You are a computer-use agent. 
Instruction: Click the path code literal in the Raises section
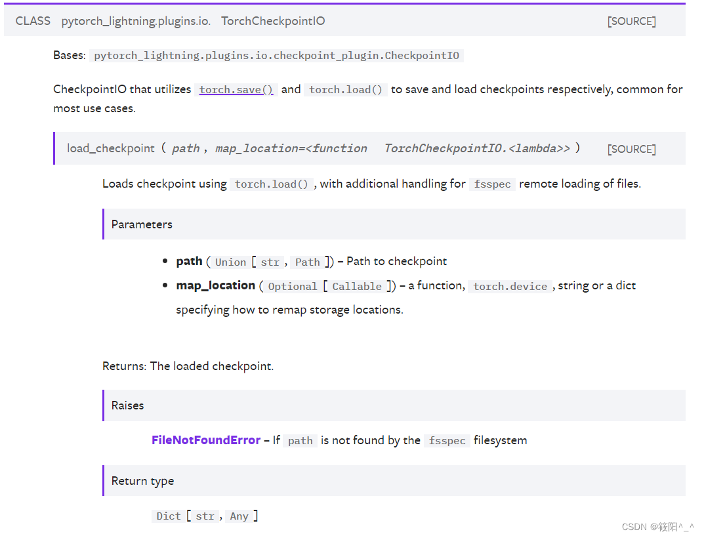300,440
